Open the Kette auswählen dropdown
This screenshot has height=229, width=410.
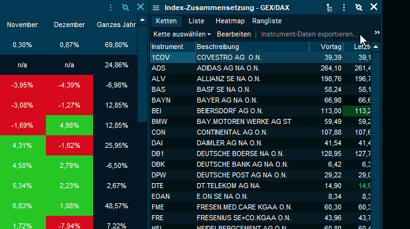point(182,34)
